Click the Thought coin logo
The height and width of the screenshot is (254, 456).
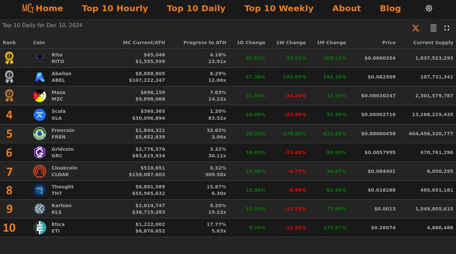(x=40, y=190)
